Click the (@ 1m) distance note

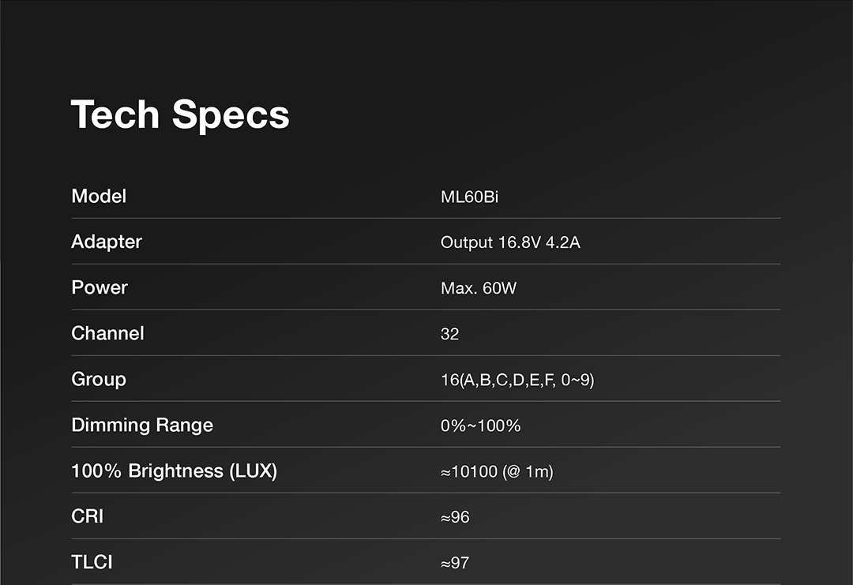tap(528, 471)
